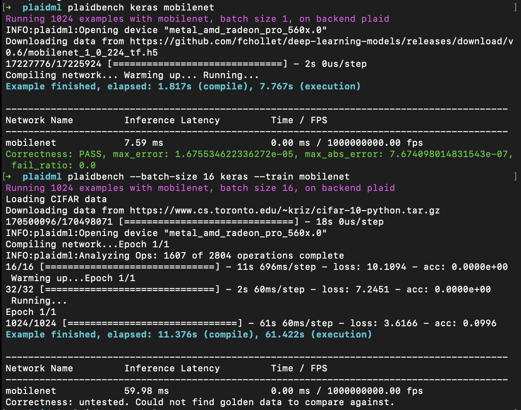Click the command text 'plaidbench keras mobilenet'
The height and width of the screenshot is (410, 521).
141,7
